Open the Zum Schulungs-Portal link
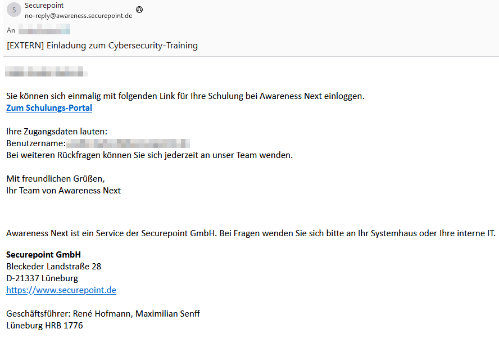This screenshot has width=499, height=338. pos(49,108)
